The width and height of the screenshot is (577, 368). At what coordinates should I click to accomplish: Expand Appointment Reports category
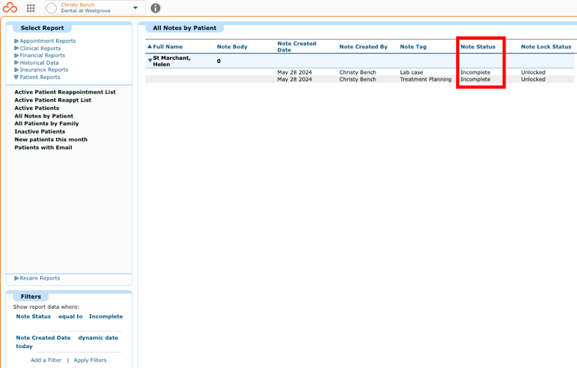pyautogui.click(x=45, y=41)
